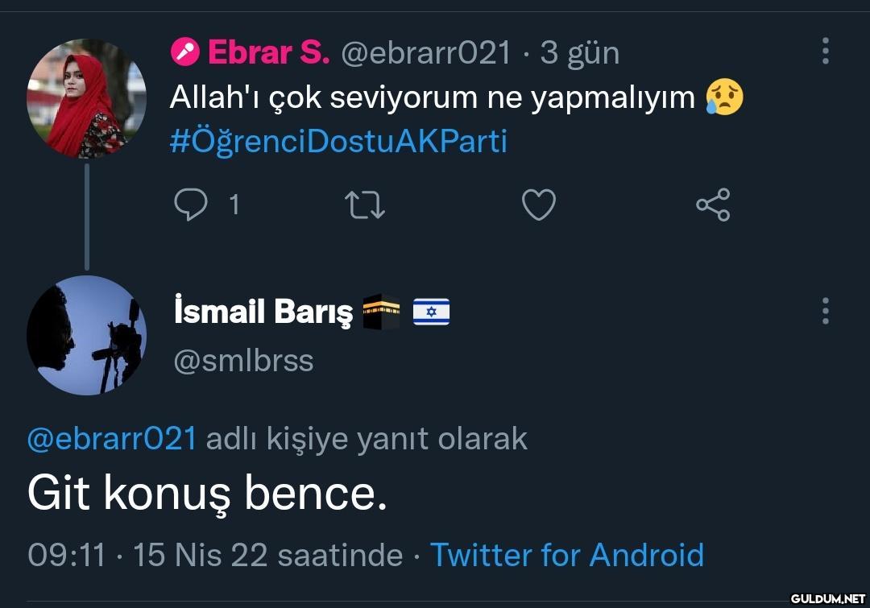Open the Twitter for Android link

[x=567, y=555]
